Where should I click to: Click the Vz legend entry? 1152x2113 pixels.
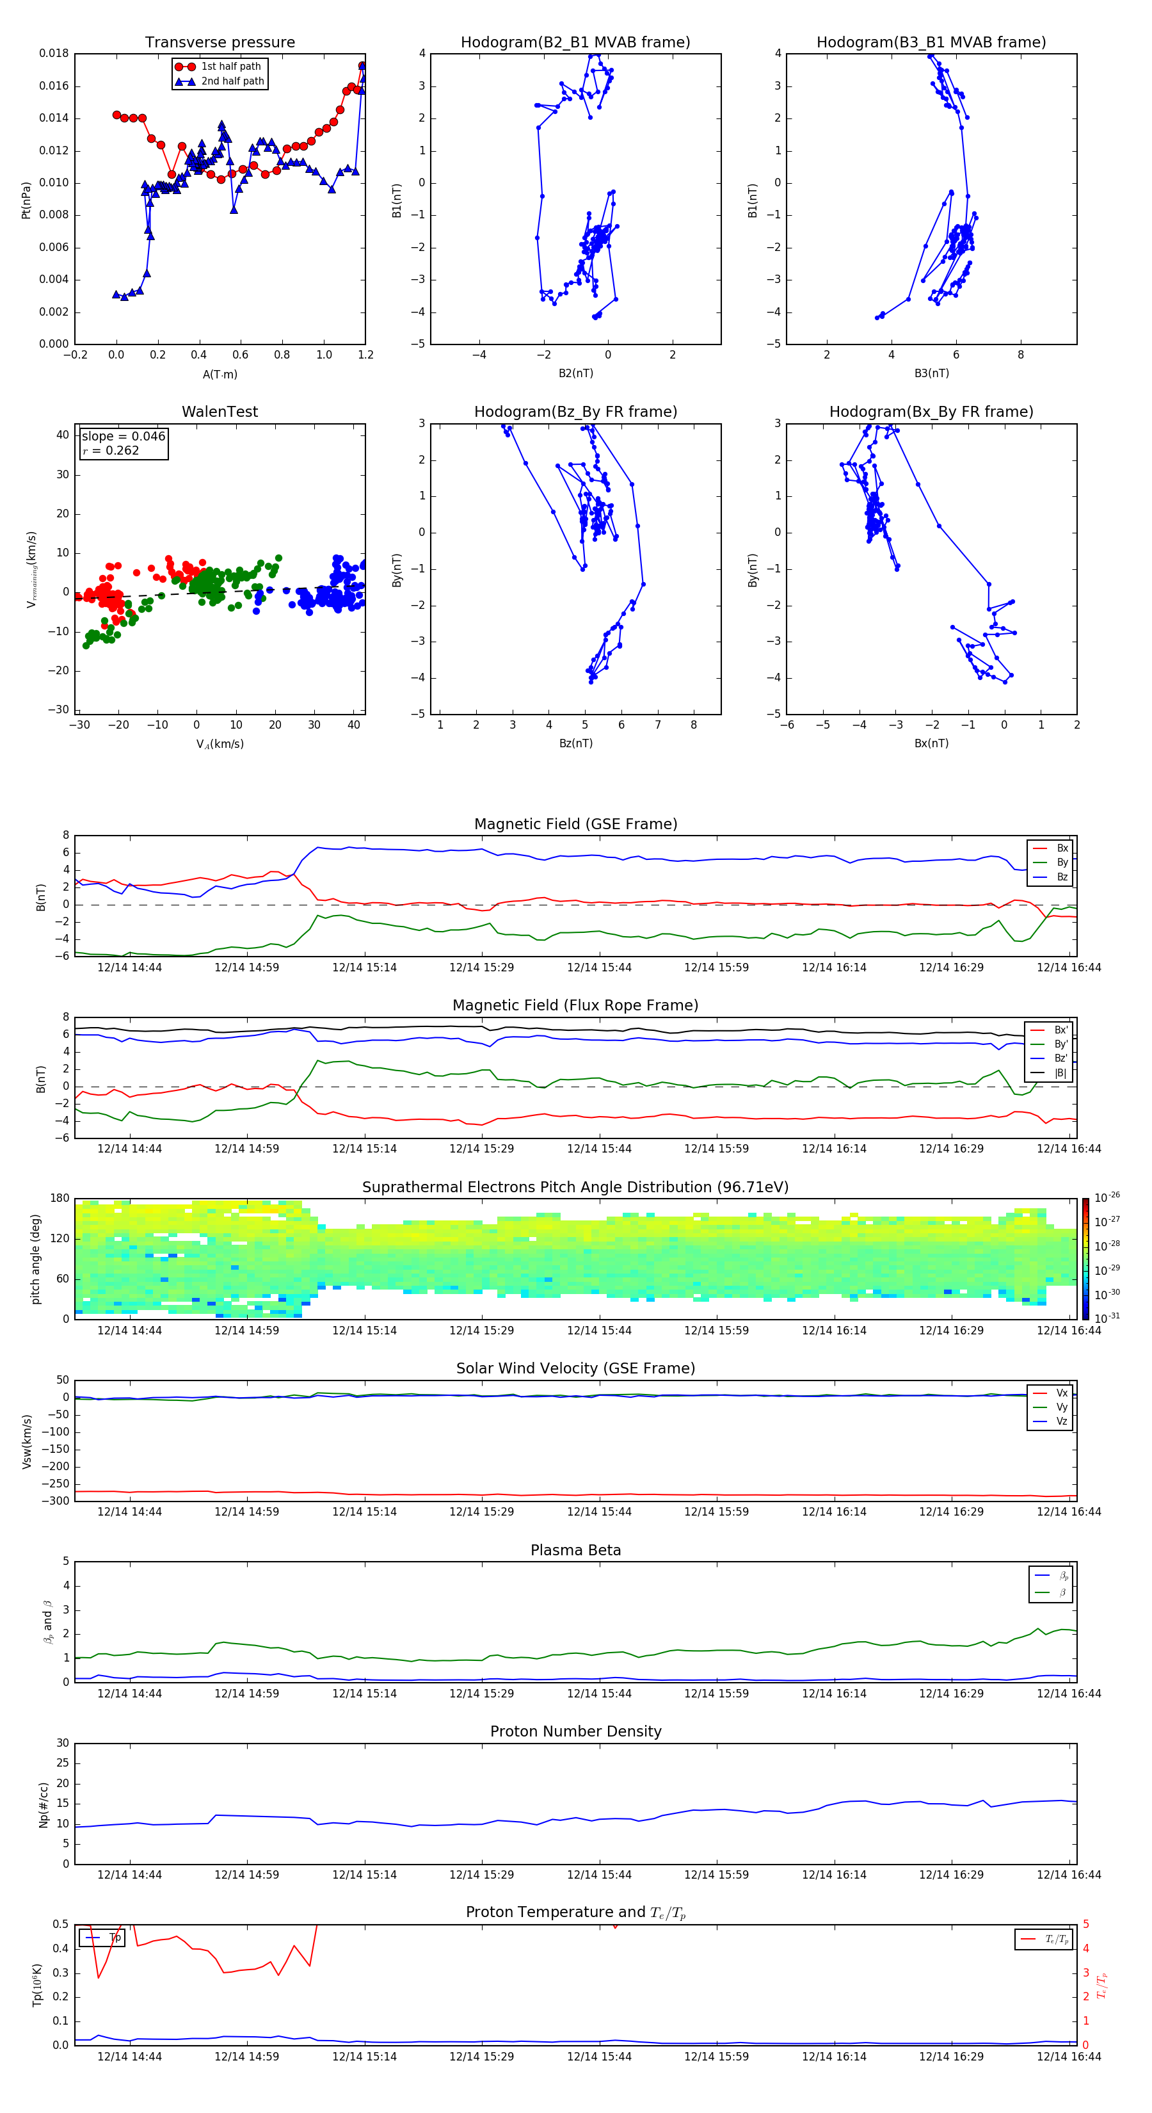coord(1050,1421)
